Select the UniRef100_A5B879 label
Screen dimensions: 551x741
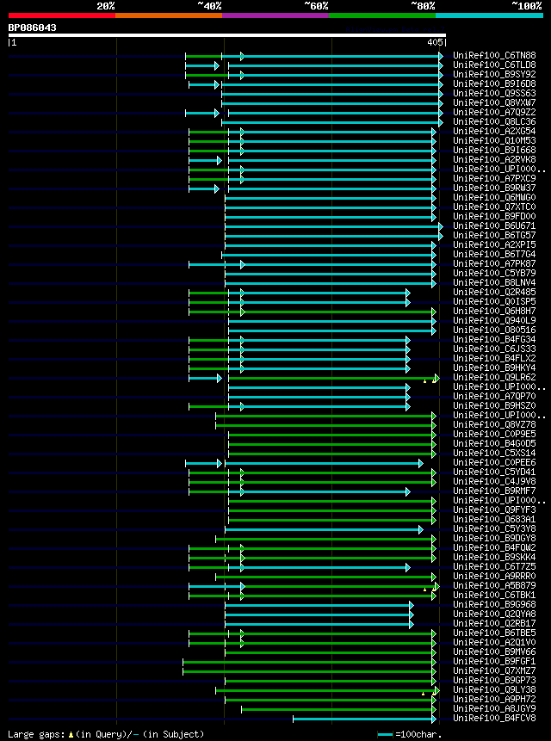(494, 585)
